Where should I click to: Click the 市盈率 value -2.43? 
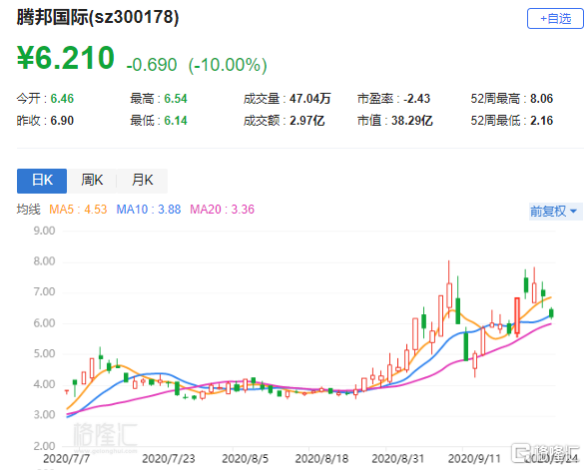click(x=416, y=99)
